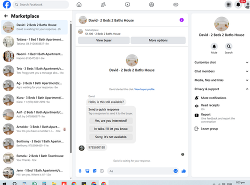Click the Search Facebook field
The image size is (250, 185).
(x=41, y=4)
